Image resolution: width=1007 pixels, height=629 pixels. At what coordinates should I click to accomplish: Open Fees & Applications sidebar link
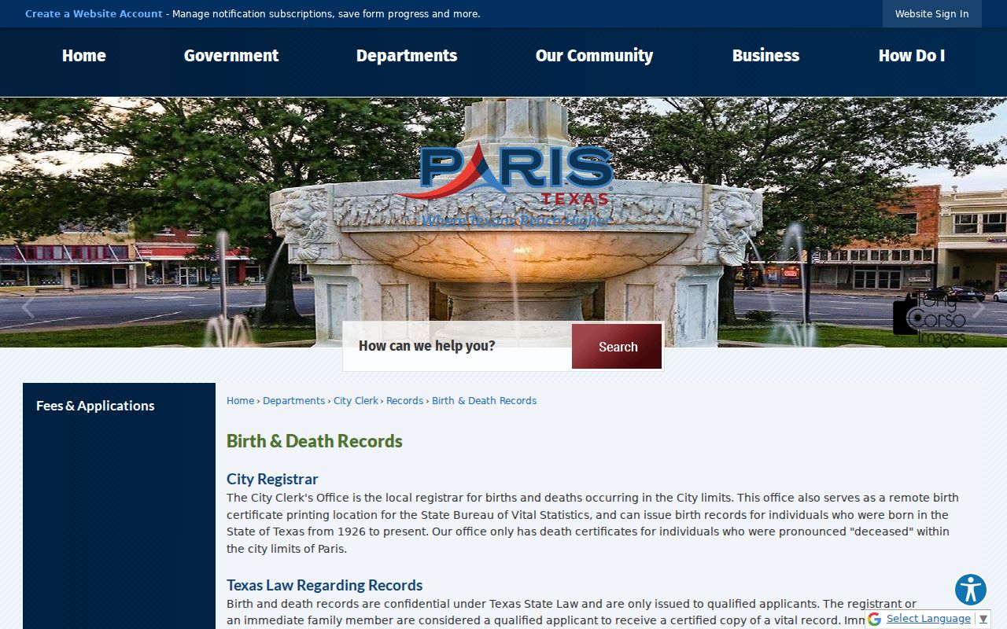[x=95, y=406]
